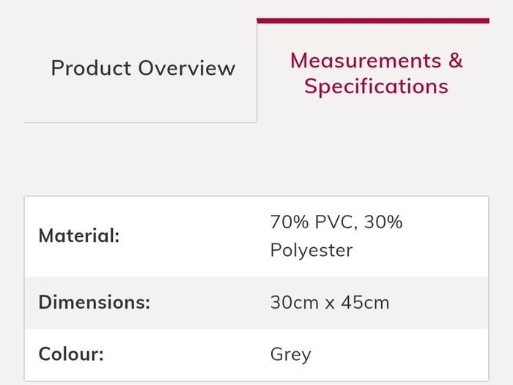
Task: Click the ampersand in the active tab title
Action: 455,61
